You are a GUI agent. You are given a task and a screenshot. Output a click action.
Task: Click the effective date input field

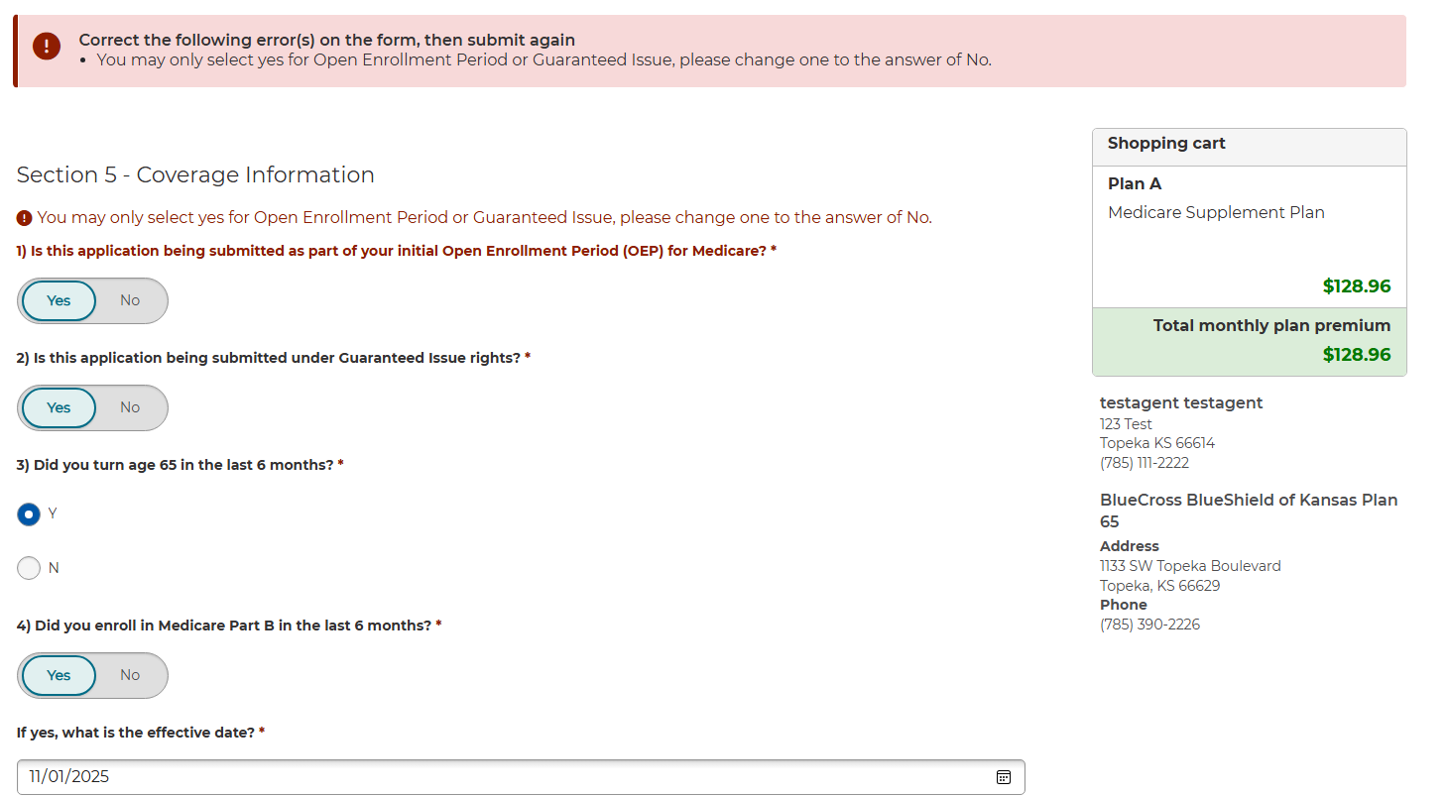[496, 777]
